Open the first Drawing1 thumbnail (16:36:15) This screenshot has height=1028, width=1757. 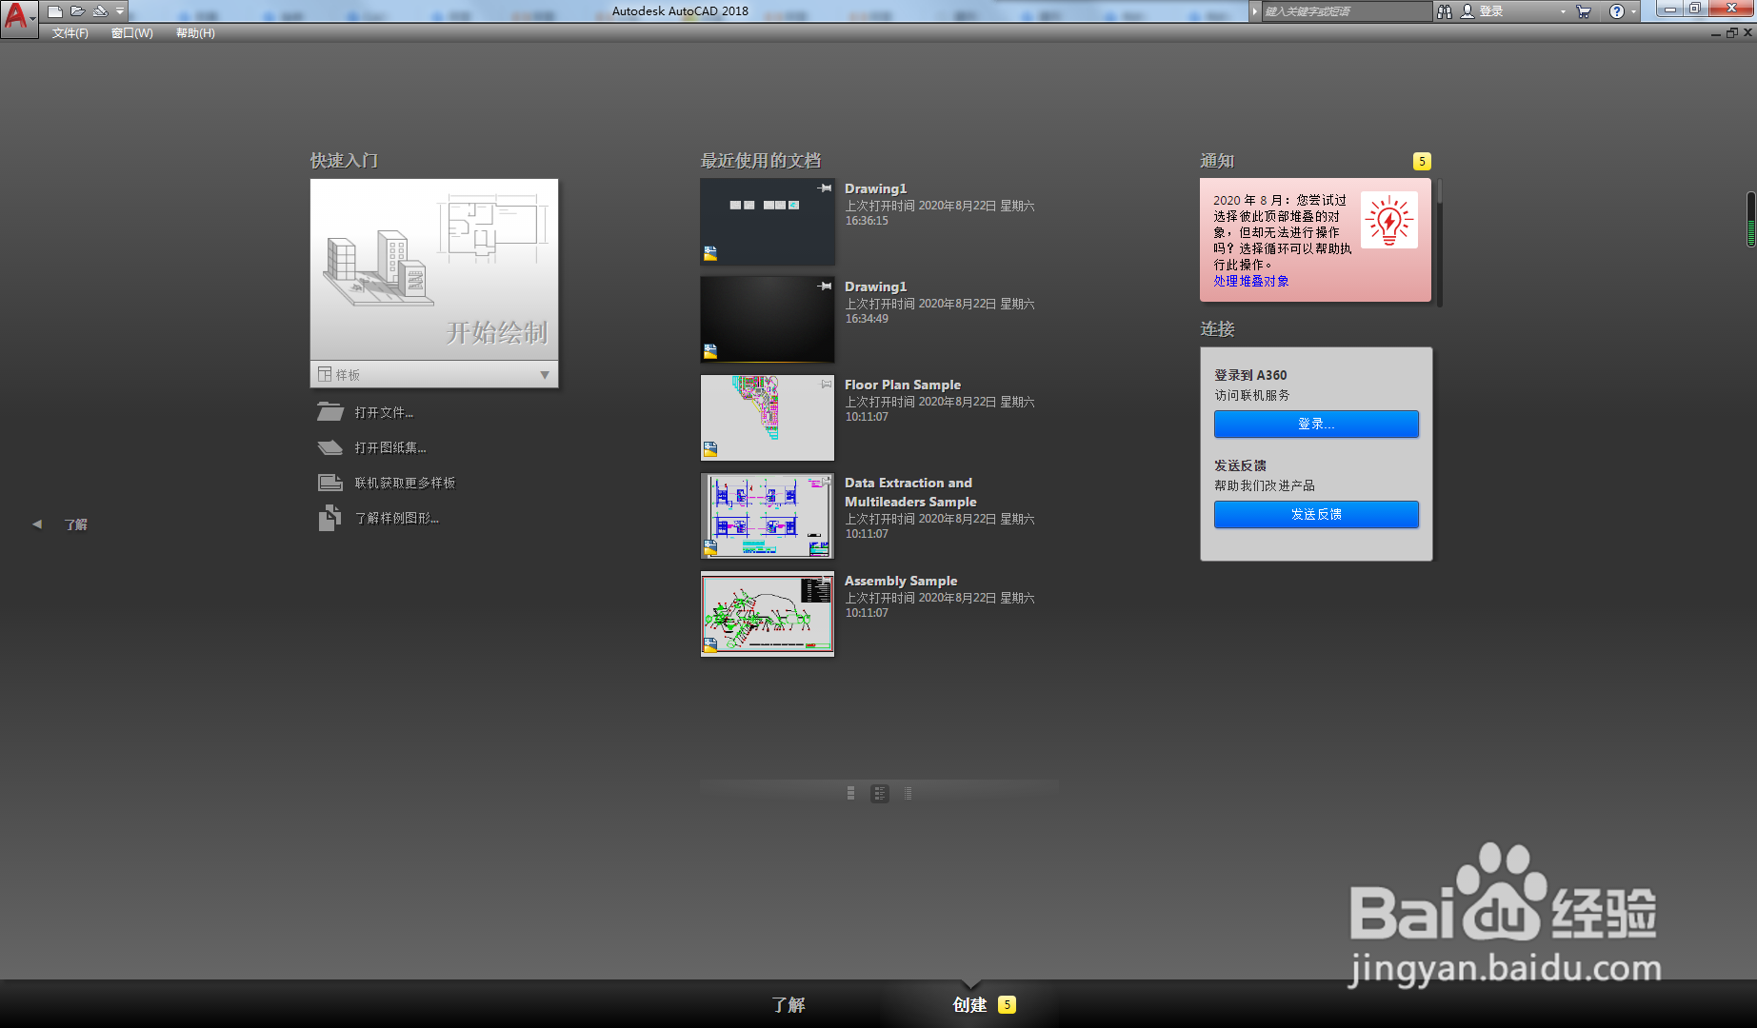(768, 222)
